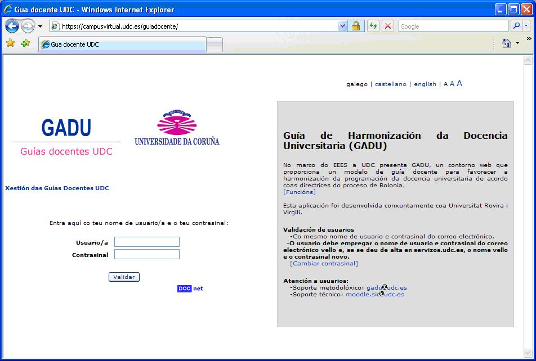
Task: Focus the Contrasinal password field
Action: tap(146, 254)
